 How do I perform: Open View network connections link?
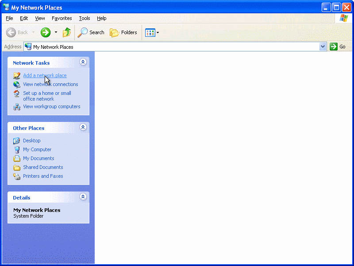pyautogui.click(x=50, y=84)
